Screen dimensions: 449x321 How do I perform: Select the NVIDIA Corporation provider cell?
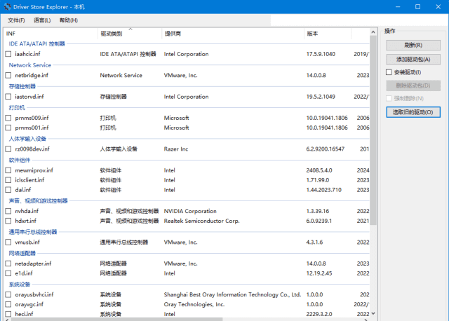pos(190,211)
